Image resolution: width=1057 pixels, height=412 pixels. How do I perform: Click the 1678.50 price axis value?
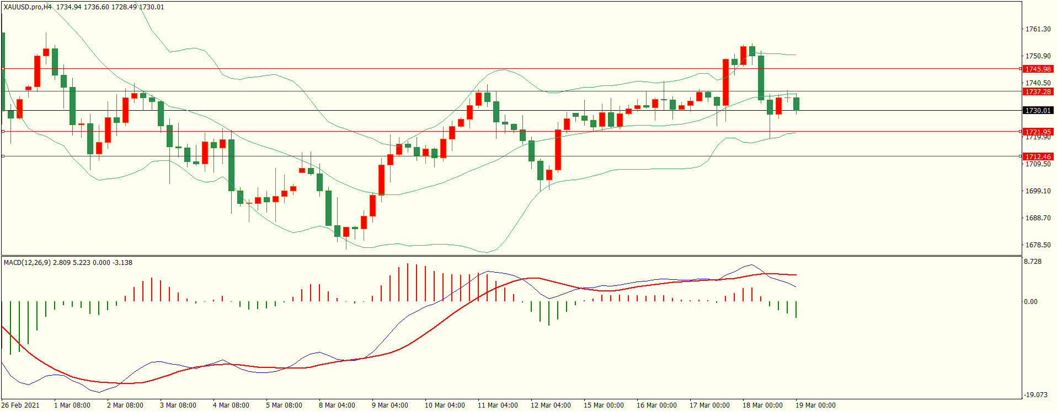tap(1038, 245)
